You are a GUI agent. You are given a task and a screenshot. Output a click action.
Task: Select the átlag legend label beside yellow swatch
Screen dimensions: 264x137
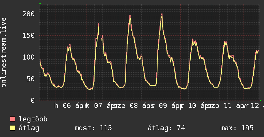click(x=29, y=128)
